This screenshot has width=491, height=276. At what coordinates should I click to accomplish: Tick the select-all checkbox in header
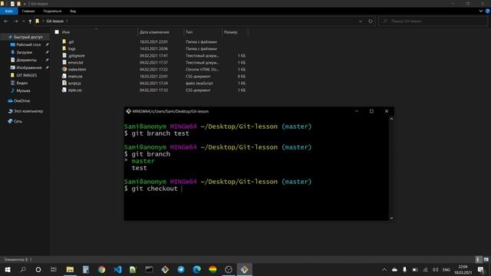coord(57,32)
